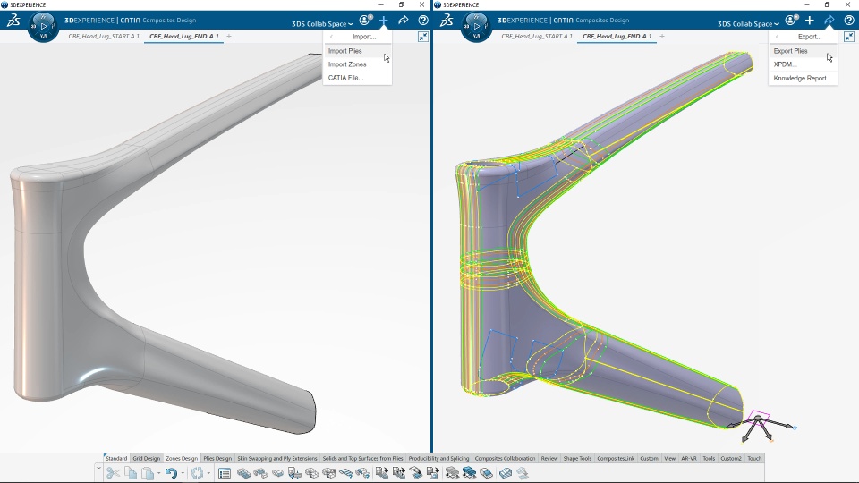859x483 pixels.
Task: Switch to the Shape Tools tab
Action: pyautogui.click(x=577, y=458)
